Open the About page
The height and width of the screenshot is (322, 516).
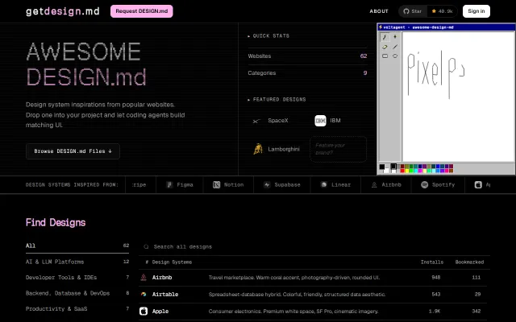[x=379, y=11]
